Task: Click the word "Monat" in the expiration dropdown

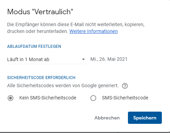Action: (x=36, y=59)
